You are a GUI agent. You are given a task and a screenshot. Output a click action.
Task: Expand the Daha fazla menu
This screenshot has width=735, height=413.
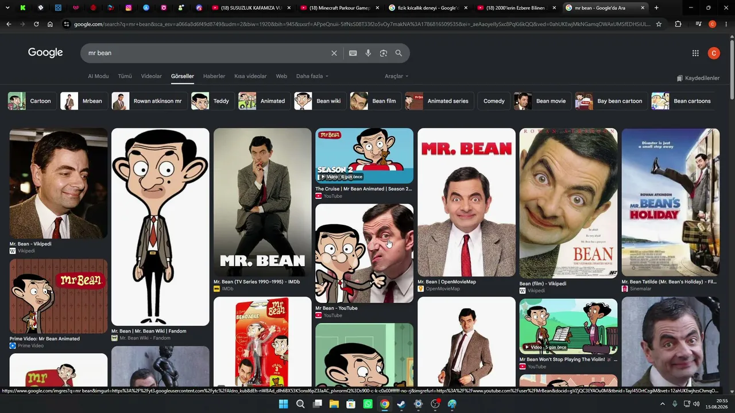coord(312,76)
